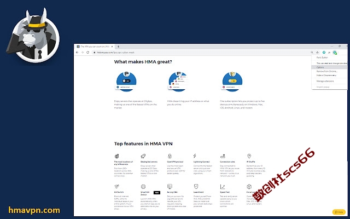Click the browser Forward arrow
Image resolution: width=350 pixels, height=219 pixels.
[x=83, y=53]
